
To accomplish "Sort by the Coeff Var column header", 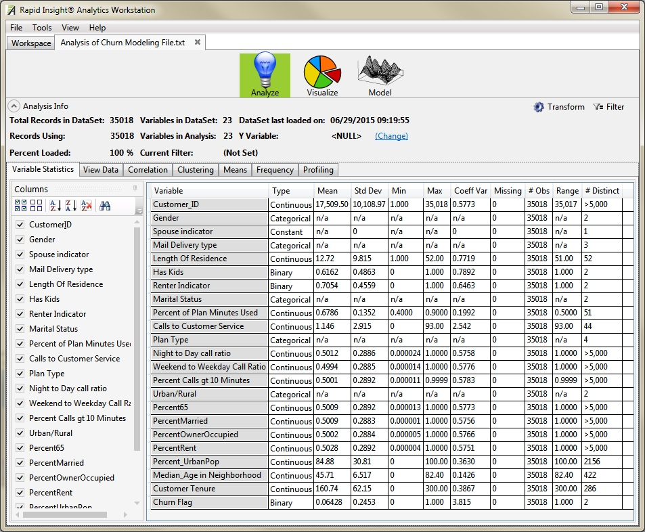I will pyautogui.click(x=470, y=191).
